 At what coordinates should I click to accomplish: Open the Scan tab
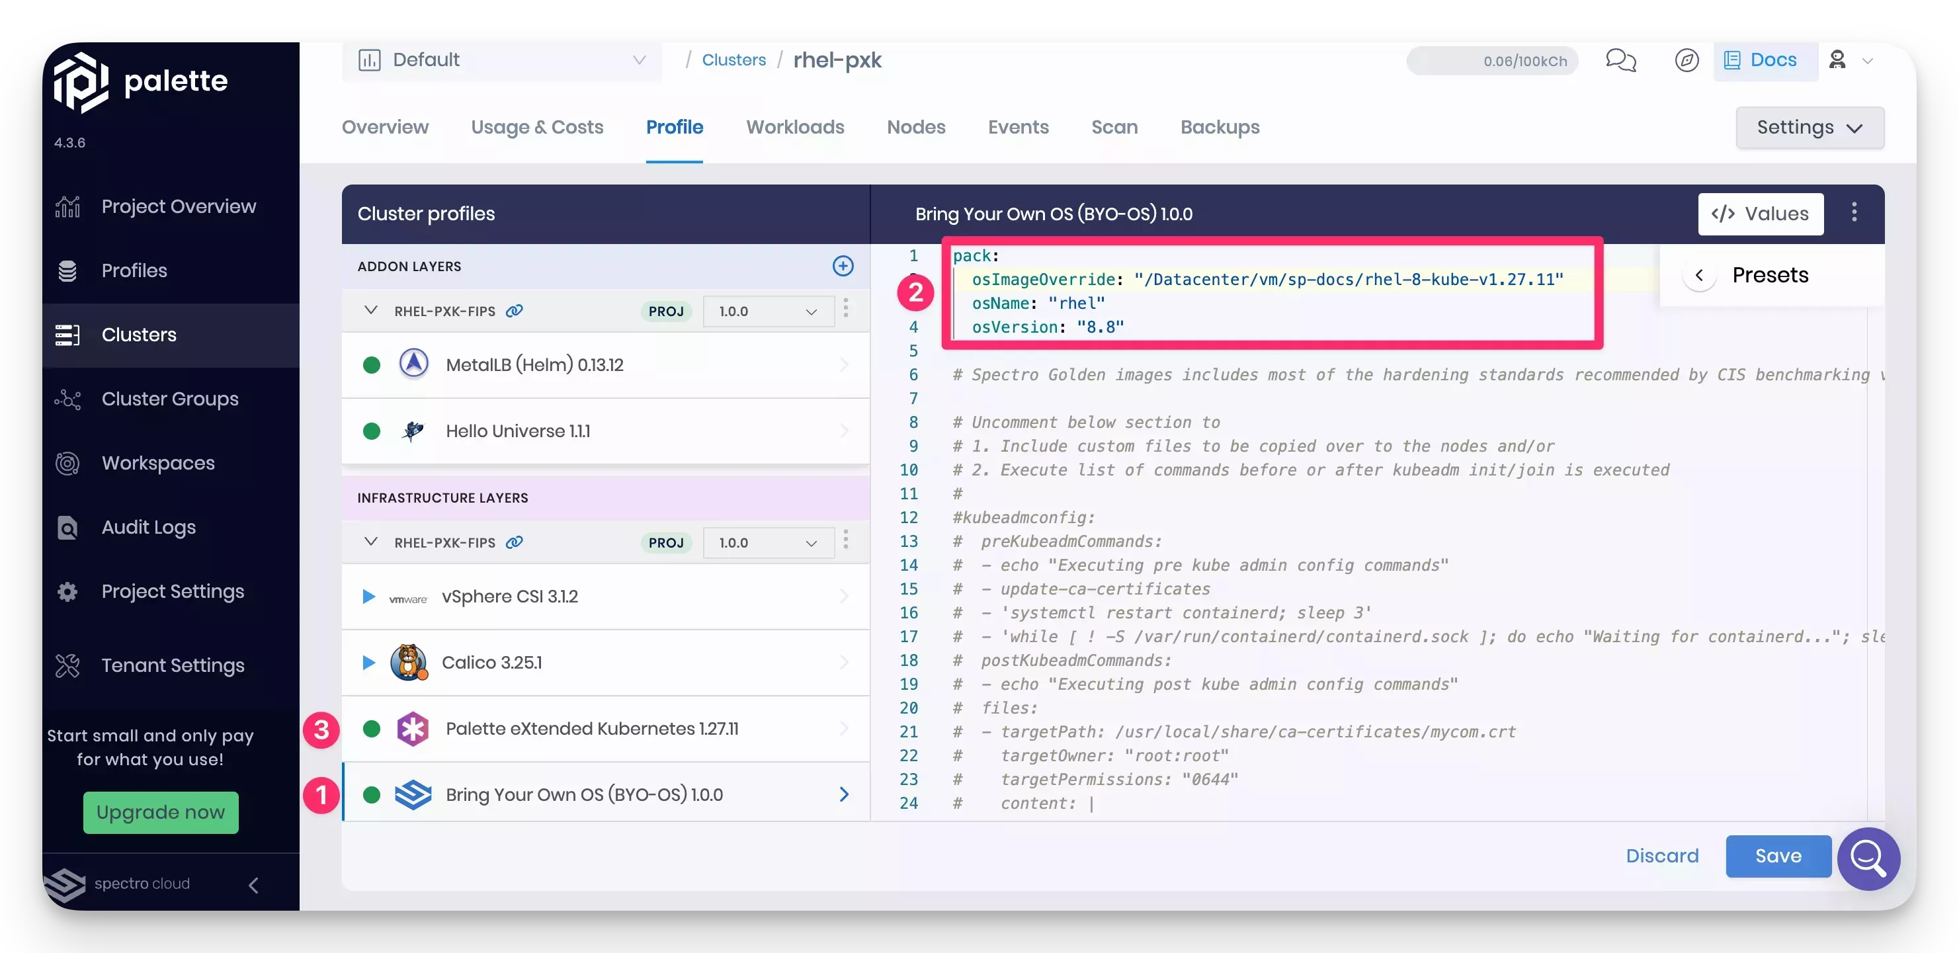[1114, 127]
